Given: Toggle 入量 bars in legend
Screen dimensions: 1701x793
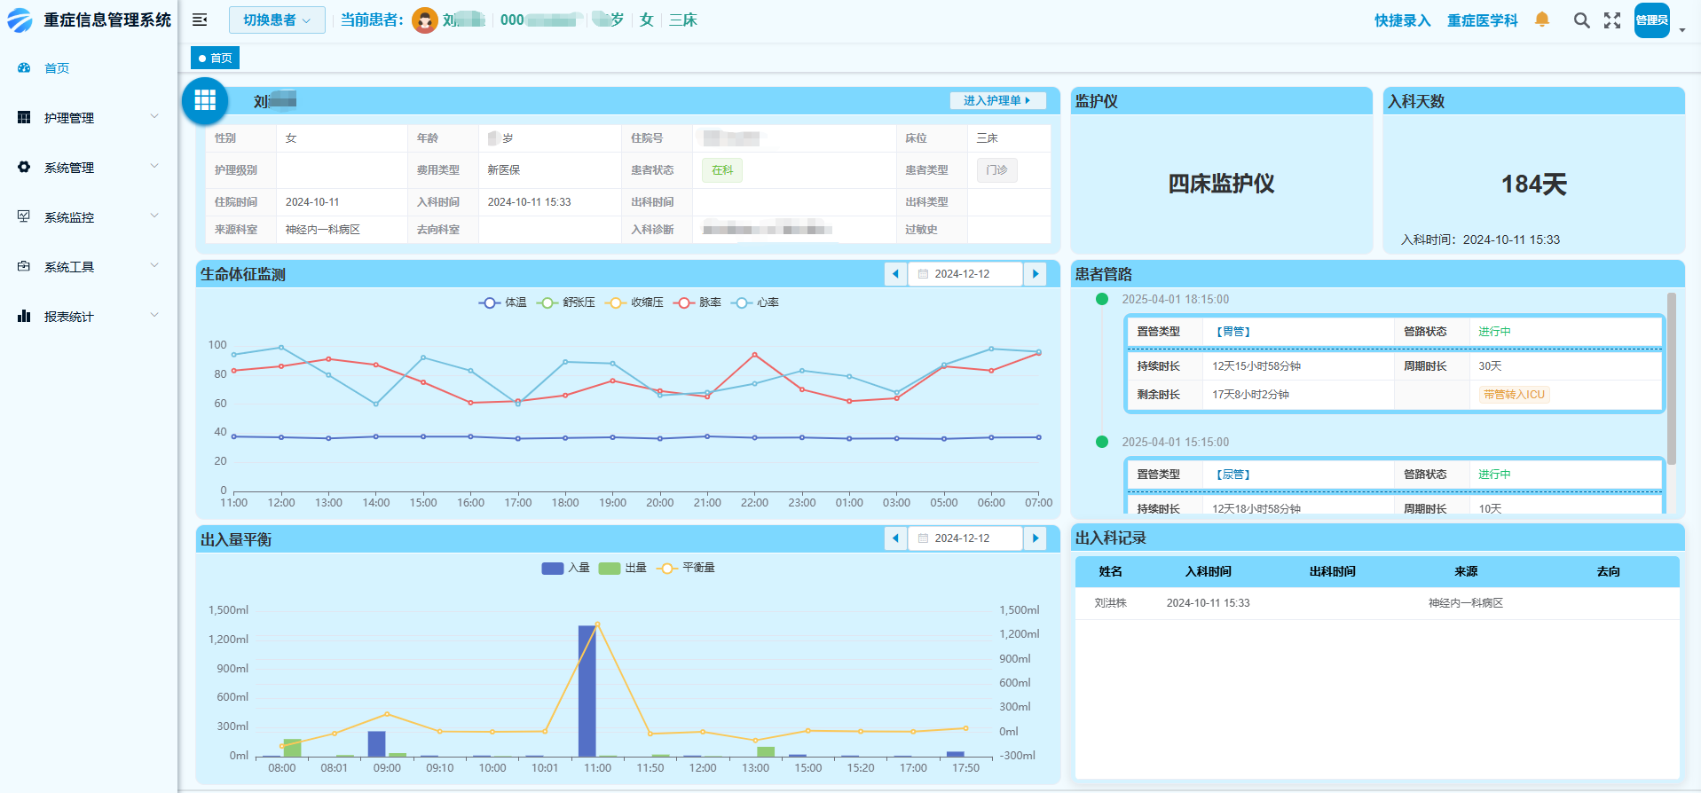Looking at the screenshot, I should (x=565, y=568).
